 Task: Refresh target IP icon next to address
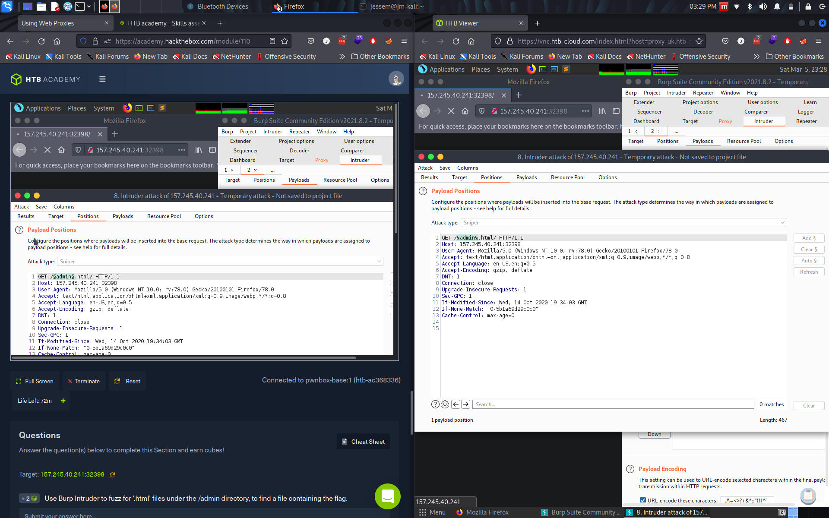113,474
